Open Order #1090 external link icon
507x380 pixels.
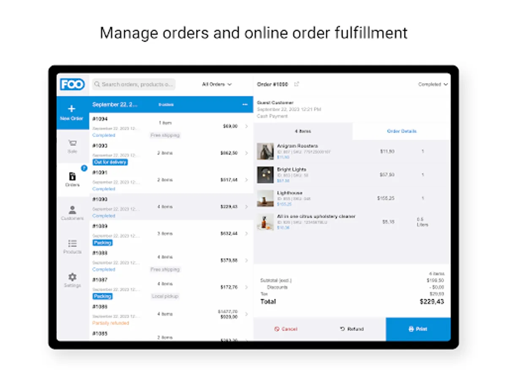[297, 84]
